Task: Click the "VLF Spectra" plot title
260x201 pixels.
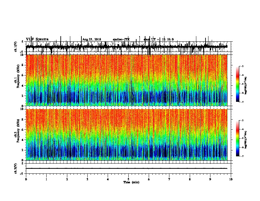Action: coord(37,39)
